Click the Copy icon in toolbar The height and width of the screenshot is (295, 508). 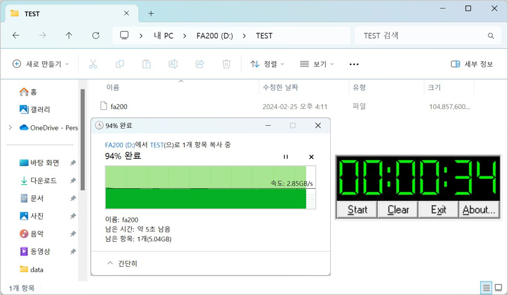(x=120, y=64)
